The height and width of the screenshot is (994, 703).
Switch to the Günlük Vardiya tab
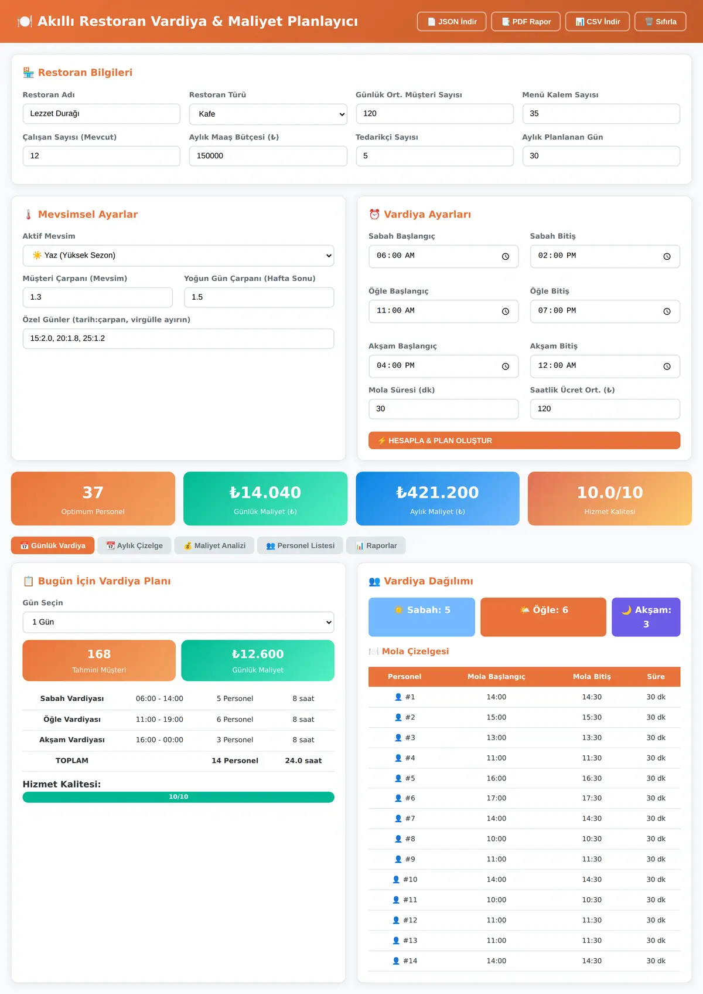[53, 545]
